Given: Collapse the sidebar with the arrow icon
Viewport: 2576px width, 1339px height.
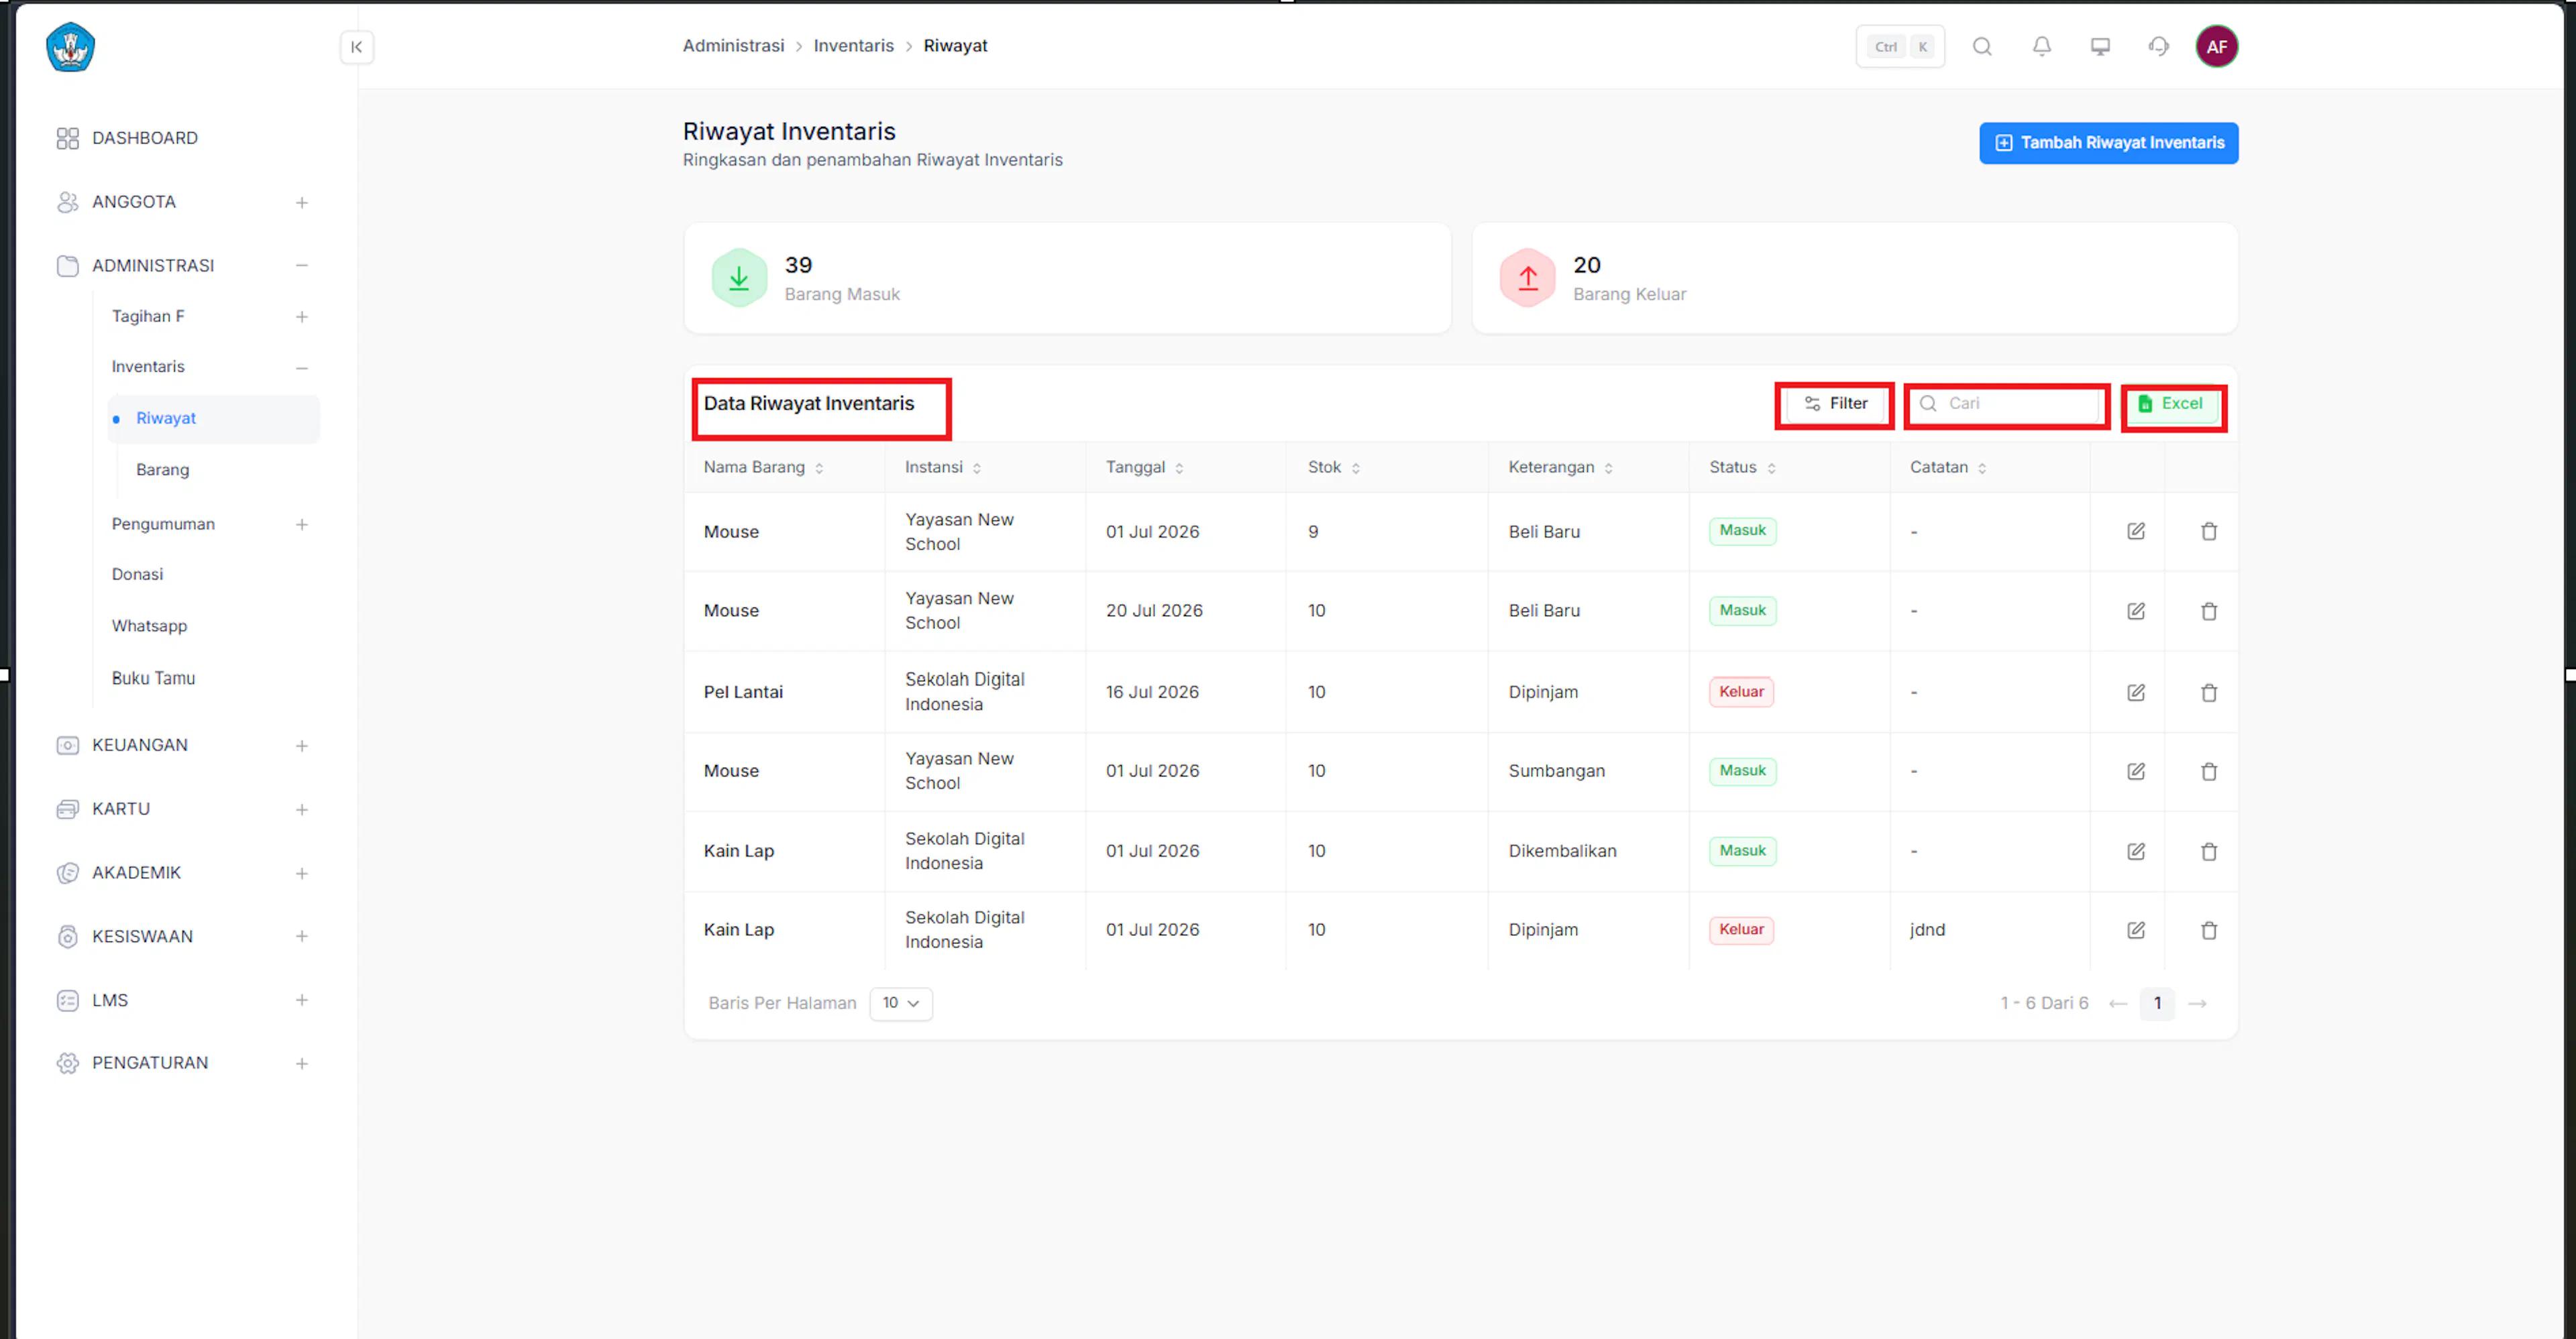Looking at the screenshot, I should pyautogui.click(x=357, y=47).
